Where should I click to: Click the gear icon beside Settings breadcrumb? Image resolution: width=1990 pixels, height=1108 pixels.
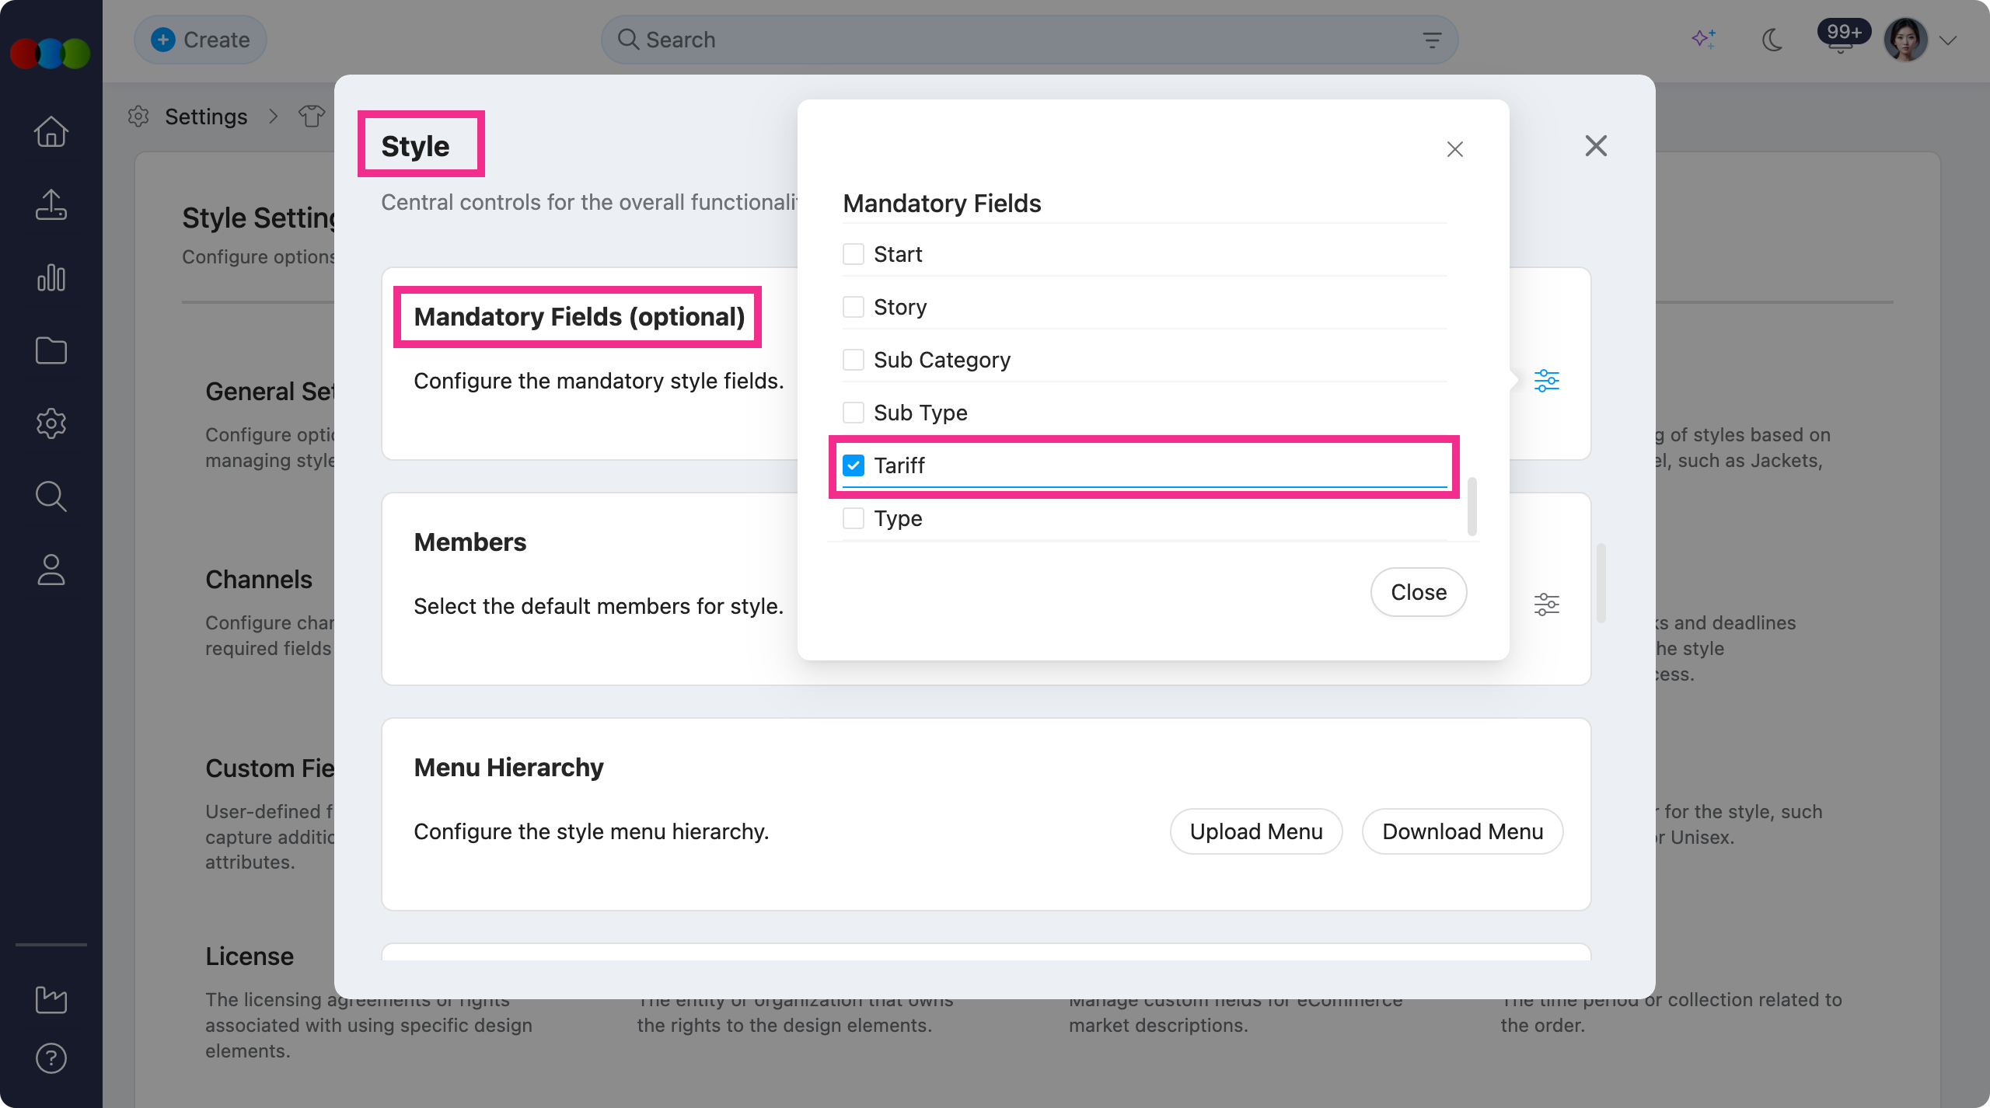(138, 117)
